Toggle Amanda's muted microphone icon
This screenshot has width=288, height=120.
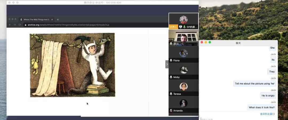pos(171,110)
